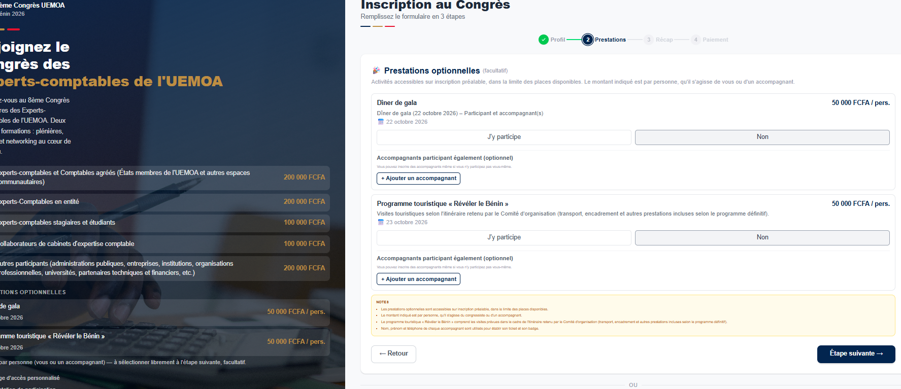Select "J'y participe" for Programme touristique
The height and width of the screenshot is (389, 901).
(504, 237)
